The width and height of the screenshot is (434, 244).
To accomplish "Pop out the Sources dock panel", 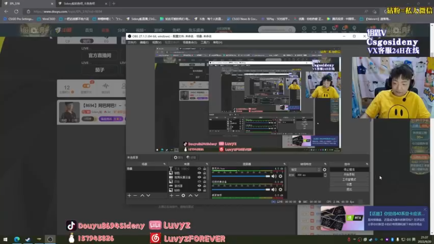I will point(207,164).
